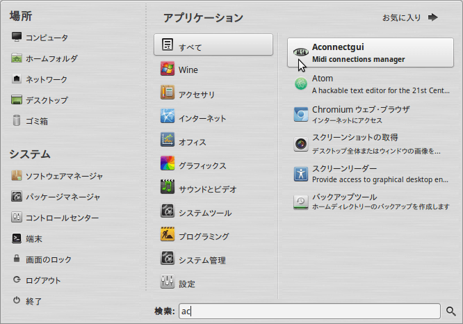Click ホームフォルダ label
The width and height of the screenshot is (463, 324).
51,59
